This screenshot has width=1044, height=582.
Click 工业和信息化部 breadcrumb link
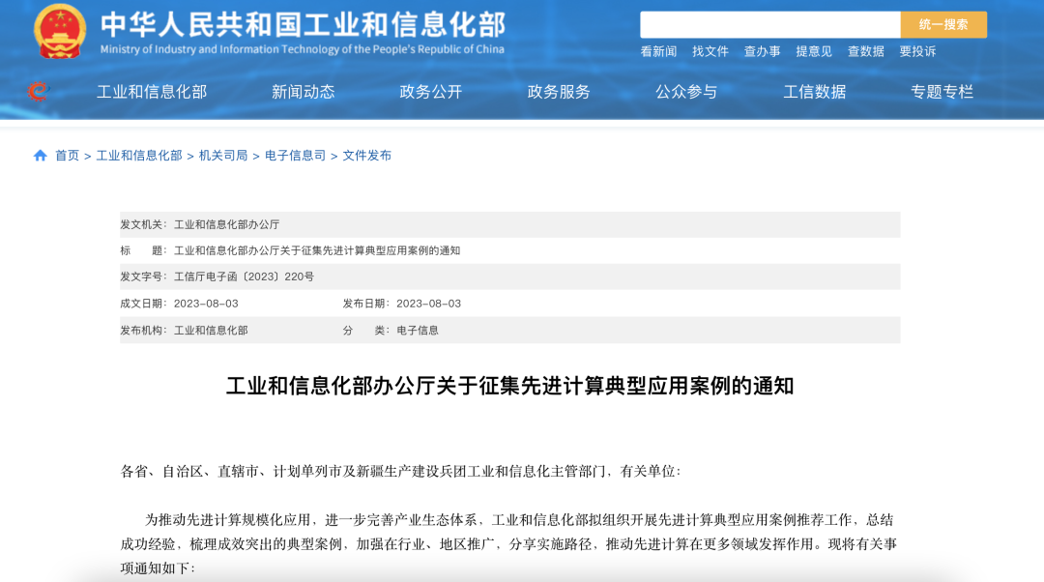click(139, 155)
